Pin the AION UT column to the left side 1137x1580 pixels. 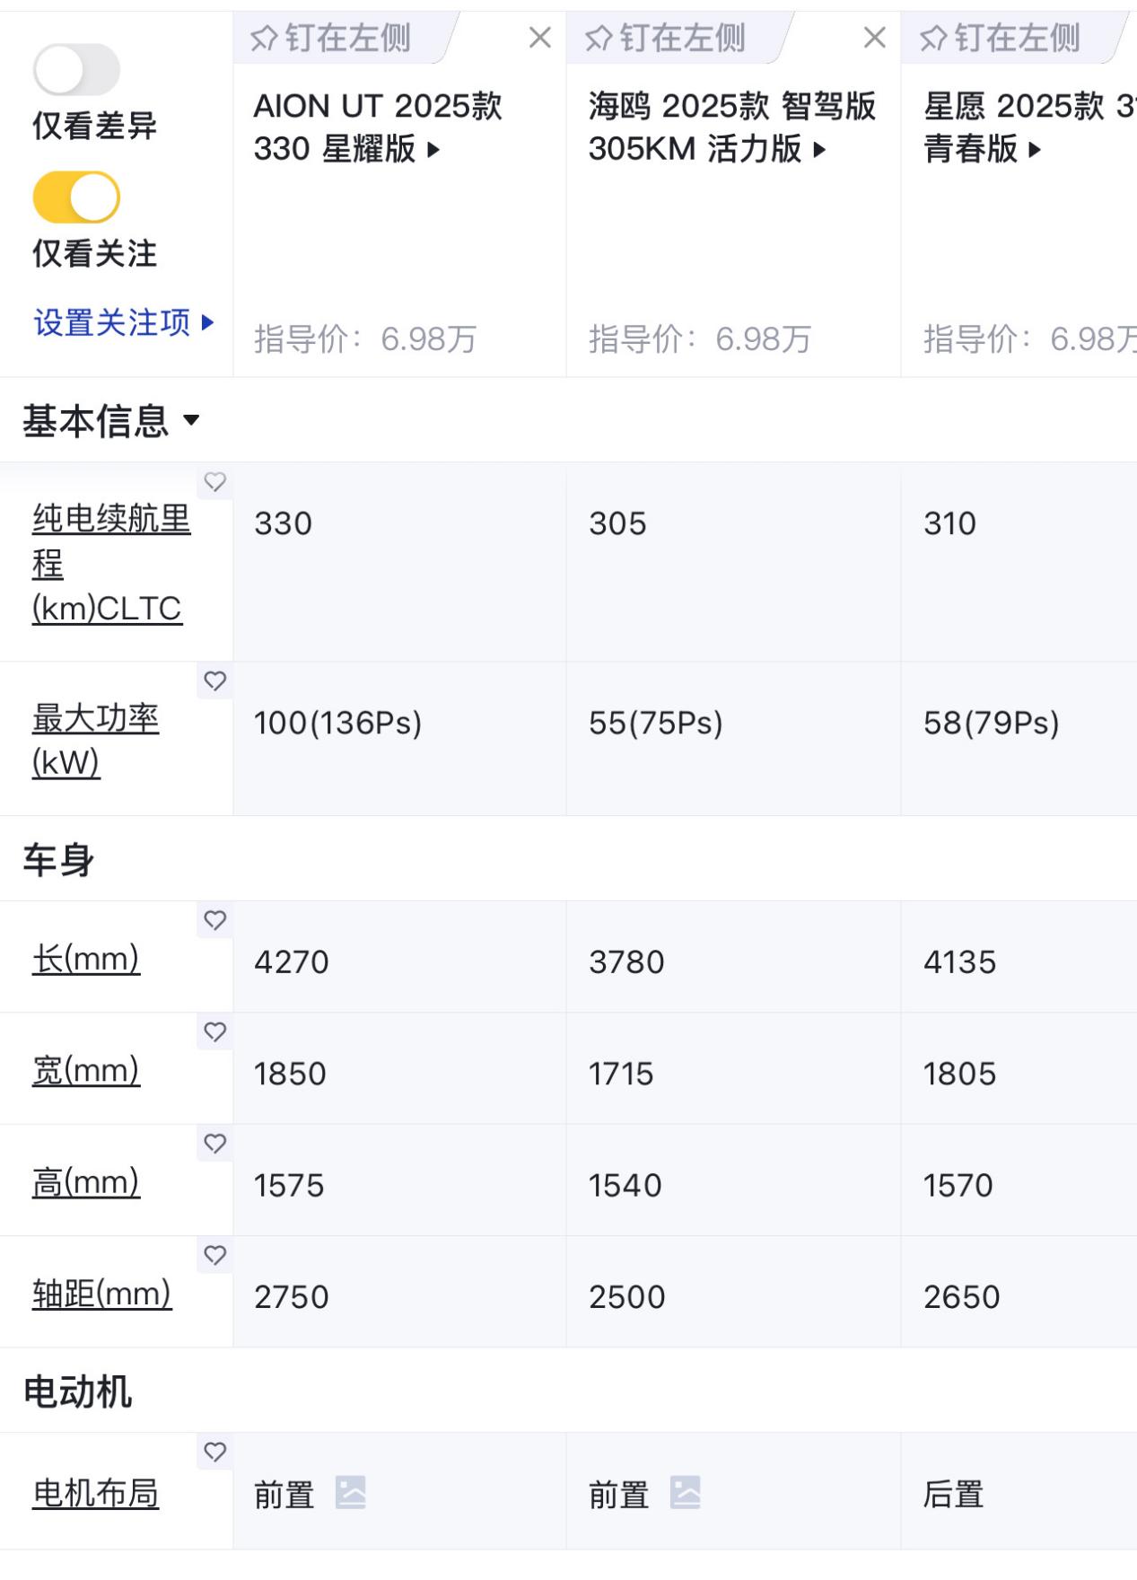pos(332,38)
